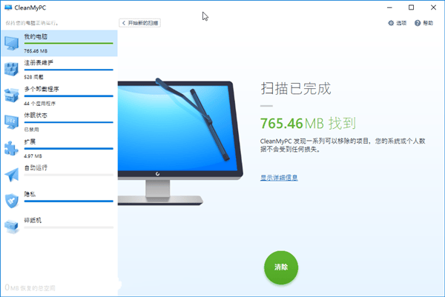Open 选项 settings label
Image resolution: width=445 pixels, height=297 pixels.
401,23
